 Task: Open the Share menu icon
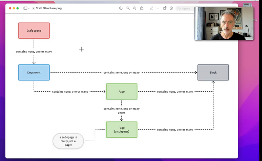[x=142, y=8]
